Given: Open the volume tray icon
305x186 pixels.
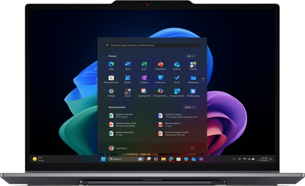Looking at the screenshot, I should (249, 159).
